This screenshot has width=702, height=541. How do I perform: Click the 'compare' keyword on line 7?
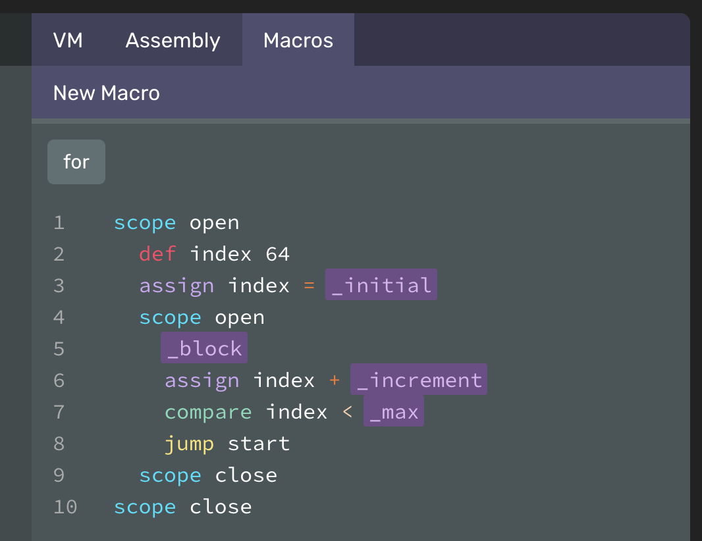click(x=208, y=411)
